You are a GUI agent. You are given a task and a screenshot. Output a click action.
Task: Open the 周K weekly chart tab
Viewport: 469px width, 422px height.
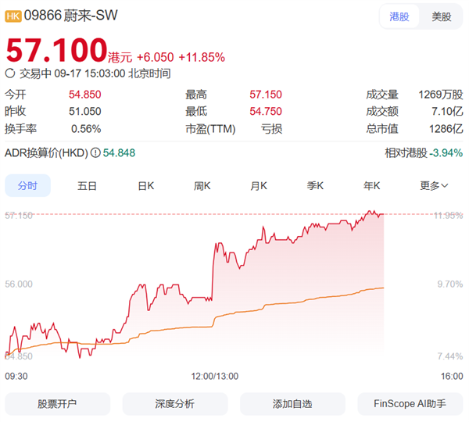[x=202, y=186]
